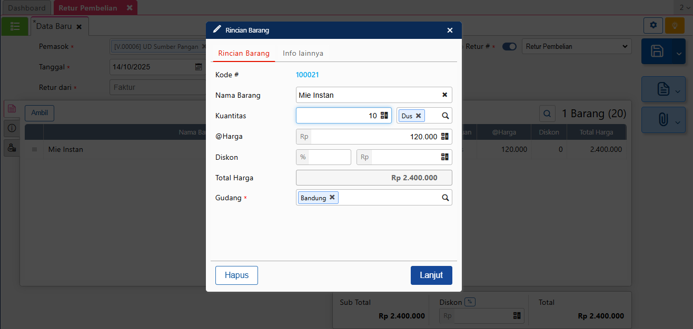Search unit with Kuantitas magnifier icon
The width and height of the screenshot is (693, 329).
pyautogui.click(x=445, y=116)
